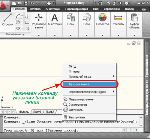Open the Утилиты measuring panel
Viewport: 150px width, 139px height.
click(x=118, y=19)
